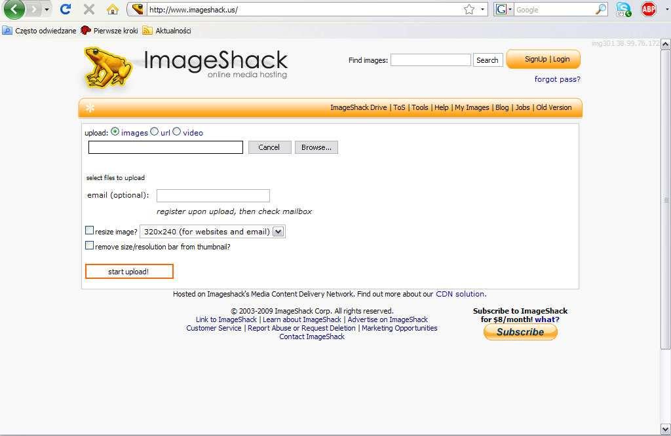671x436 pixels.
Task: Click the site favicon in the address bar
Action: point(138,9)
